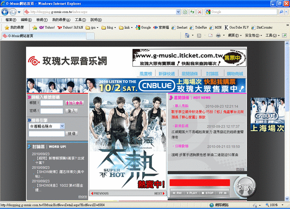Screen dimensions: 290x209
Task: Expand the jpn favorites folder
Action: coord(92,28)
